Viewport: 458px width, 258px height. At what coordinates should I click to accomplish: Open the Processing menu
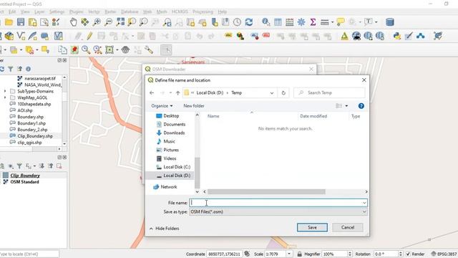pos(203,11)
